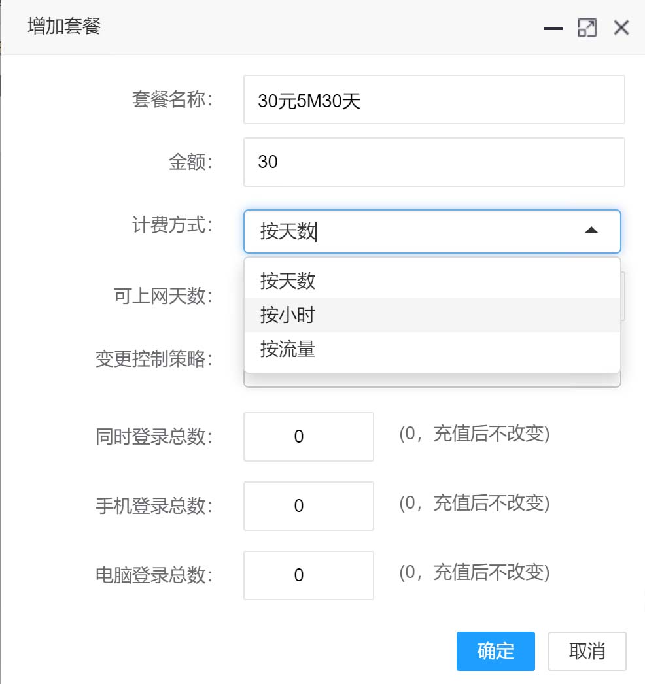Screen dimensions: 645x684
Task: Click the 可上网天数 field label
Action: coord(164,296)
